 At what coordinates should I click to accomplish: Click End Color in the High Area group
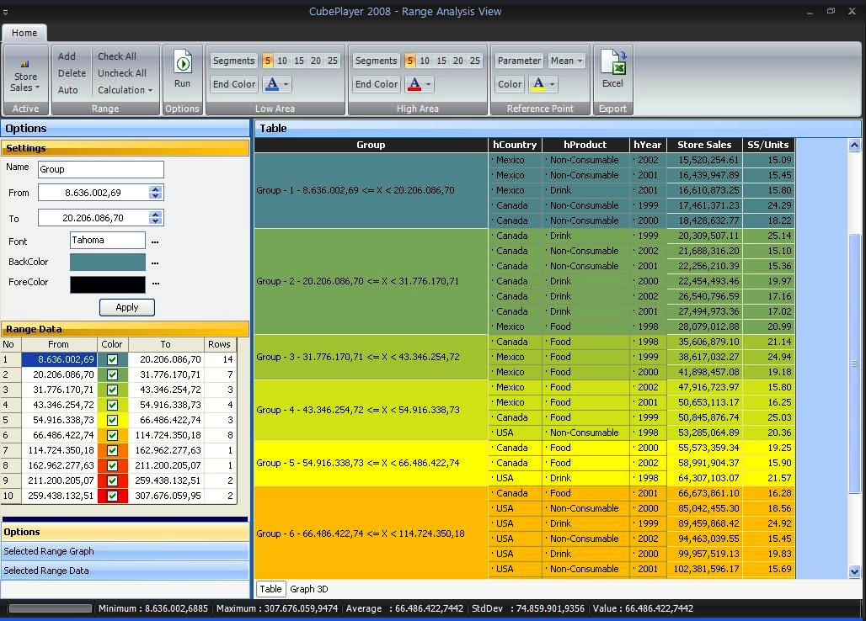click(x=377, y=84)
